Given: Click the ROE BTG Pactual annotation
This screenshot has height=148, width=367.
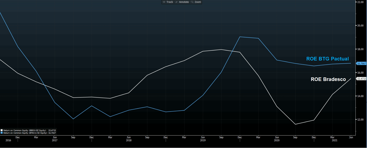Looking at the screenshot, I should (328, 59).
